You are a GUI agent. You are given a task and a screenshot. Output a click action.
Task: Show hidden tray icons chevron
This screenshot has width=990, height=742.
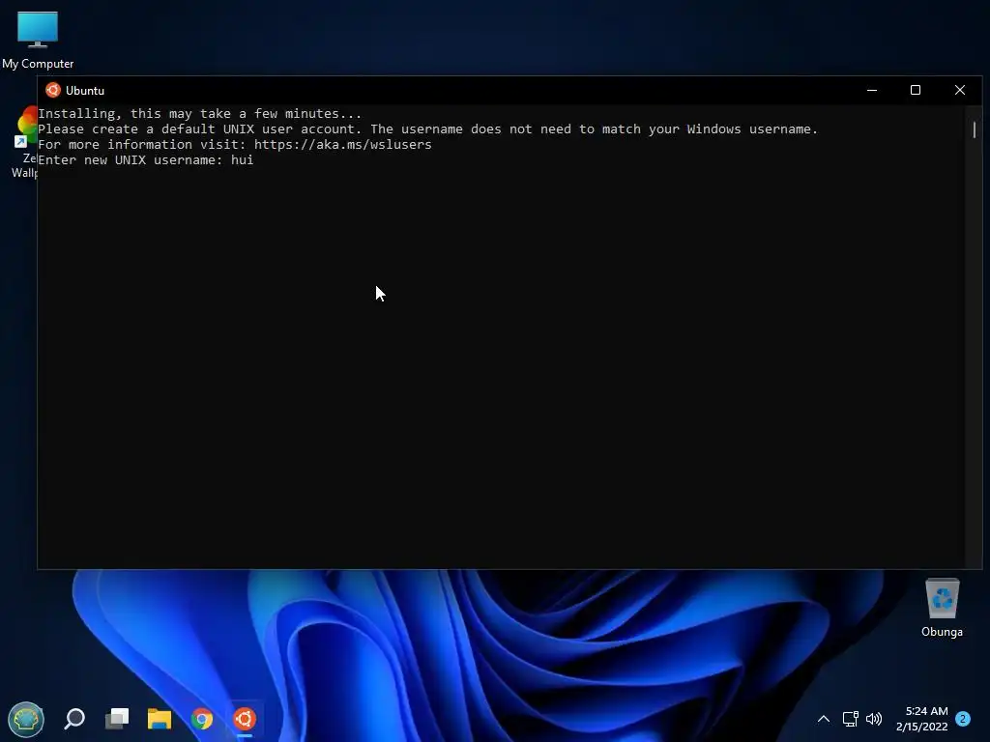(x=824, y=719)
